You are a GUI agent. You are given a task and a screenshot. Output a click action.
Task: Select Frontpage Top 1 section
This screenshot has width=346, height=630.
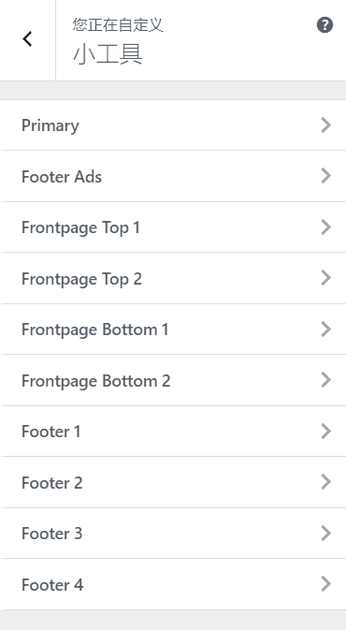173,227
